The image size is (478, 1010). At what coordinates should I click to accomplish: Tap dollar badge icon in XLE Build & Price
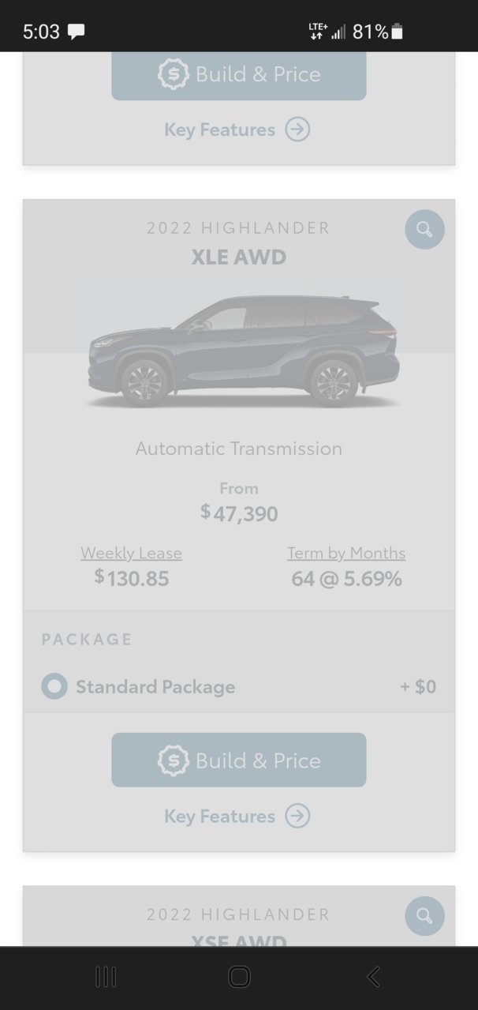point(173,760)
